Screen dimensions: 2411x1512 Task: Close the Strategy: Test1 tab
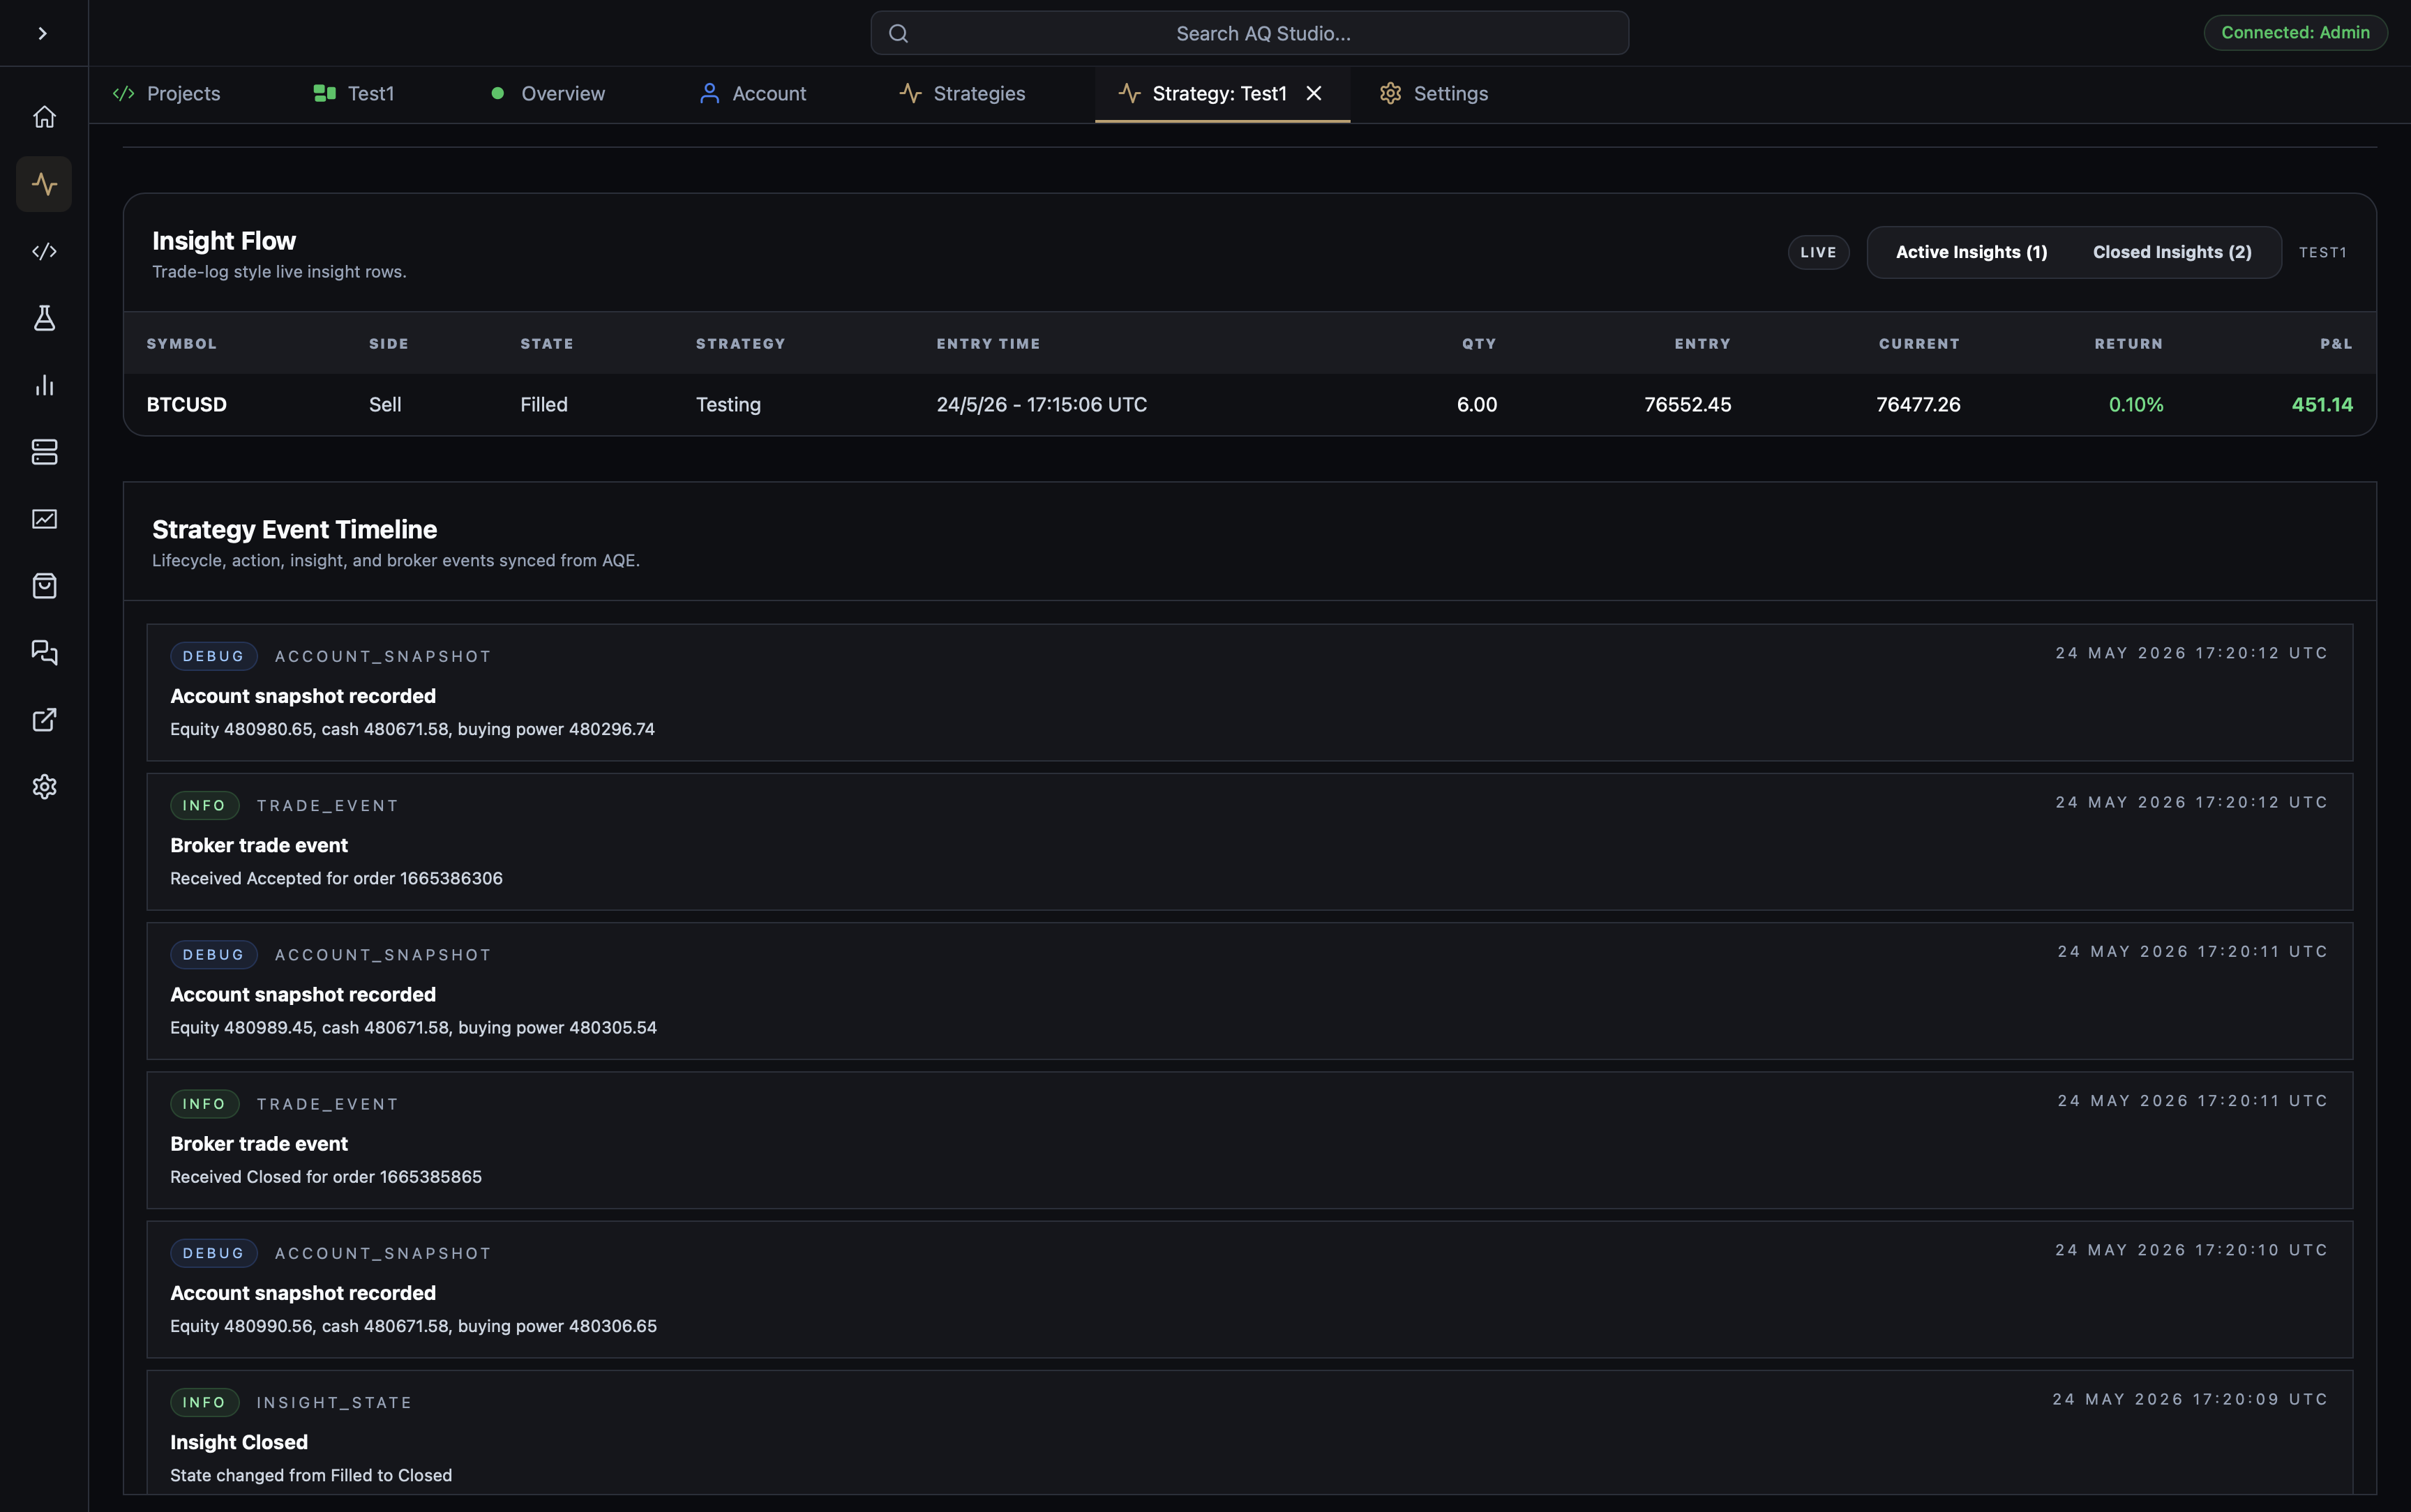pos(1314,93)
